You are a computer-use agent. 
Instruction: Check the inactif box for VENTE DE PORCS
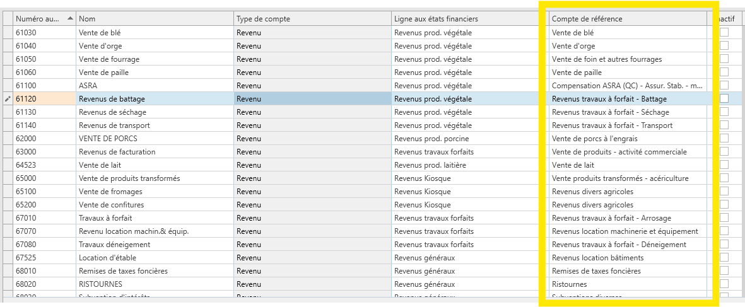pos(724,138)
